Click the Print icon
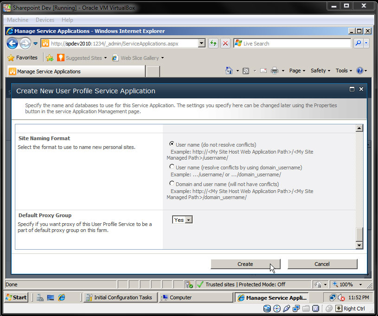 pos(274,71)
